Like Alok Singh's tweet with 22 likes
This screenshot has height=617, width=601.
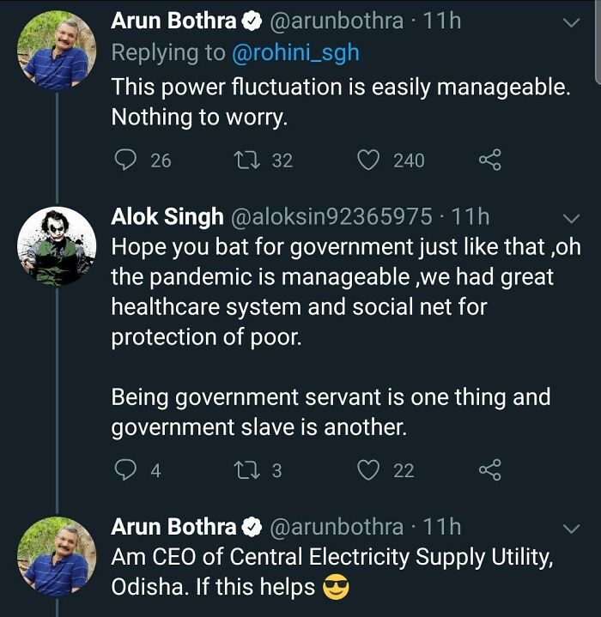pyautogui.click(x=369, y=469)
